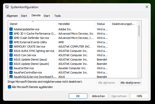
Task: Sort by the Hersteller column header
Action: (76, 24)
